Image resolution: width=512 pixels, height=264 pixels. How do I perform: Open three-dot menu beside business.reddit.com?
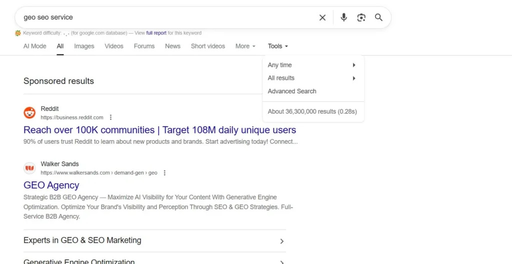(111, 118)
